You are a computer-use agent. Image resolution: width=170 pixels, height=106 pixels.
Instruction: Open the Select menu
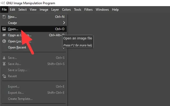click(x=22, y=10)
